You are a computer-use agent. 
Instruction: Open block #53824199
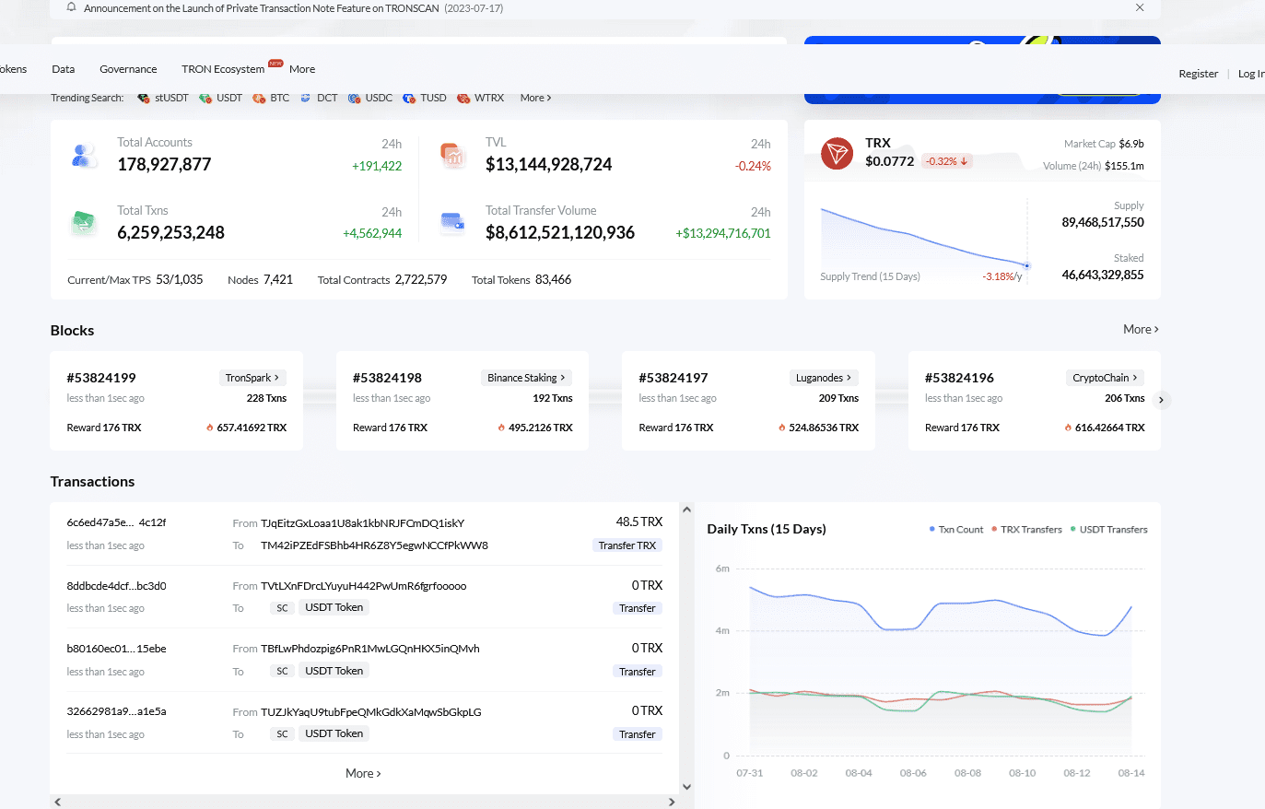tap(101, 378)
